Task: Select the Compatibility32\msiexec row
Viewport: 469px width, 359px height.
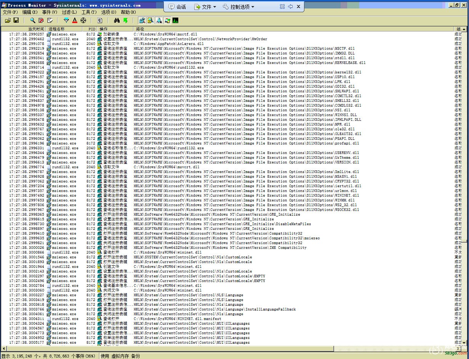Action: click(231, 238)
